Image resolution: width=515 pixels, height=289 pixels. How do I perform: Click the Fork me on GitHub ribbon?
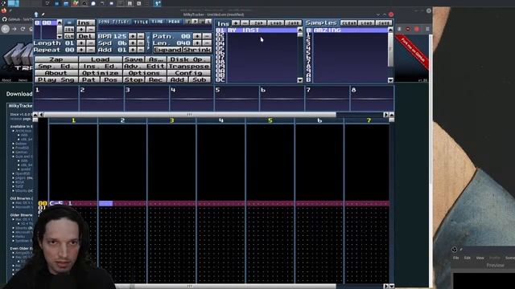[x=413, y=51]
